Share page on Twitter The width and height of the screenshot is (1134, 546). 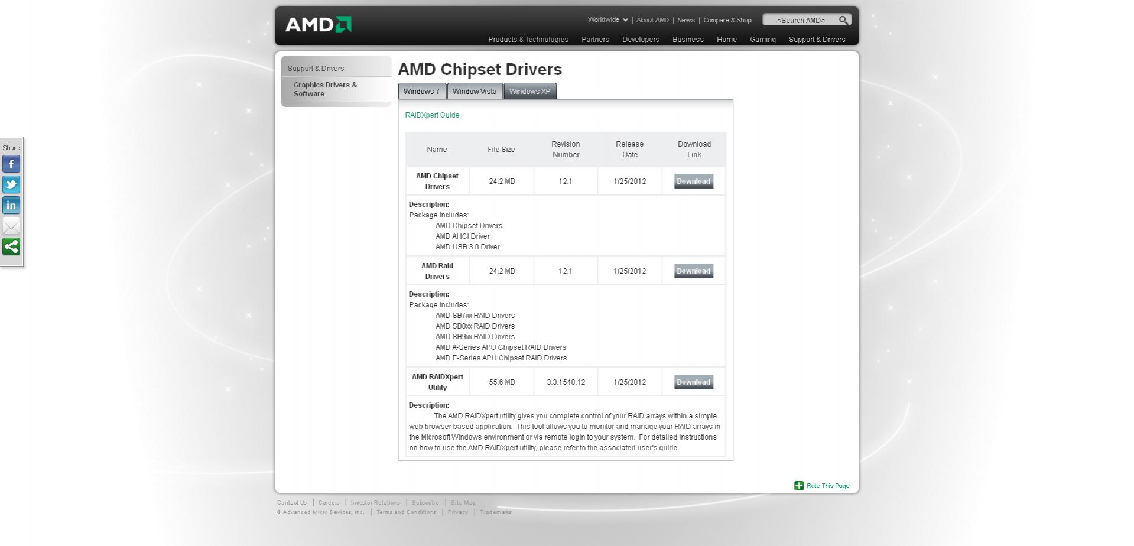11,184
